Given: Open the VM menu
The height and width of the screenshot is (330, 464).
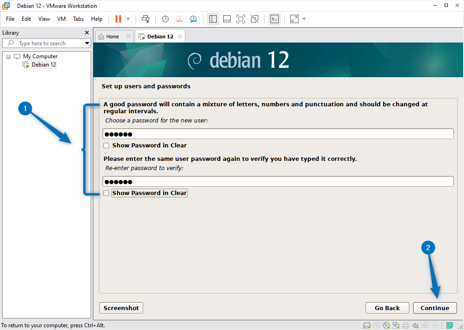Looking at the screenshot, I should coord(61,19).
